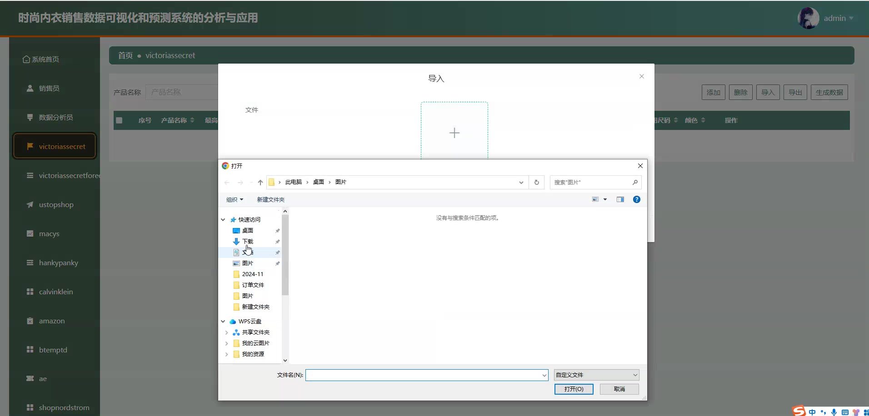Open ustopshop in the sidebar
The height and width of the screenshot is (416, 869).
pos(55,204)
